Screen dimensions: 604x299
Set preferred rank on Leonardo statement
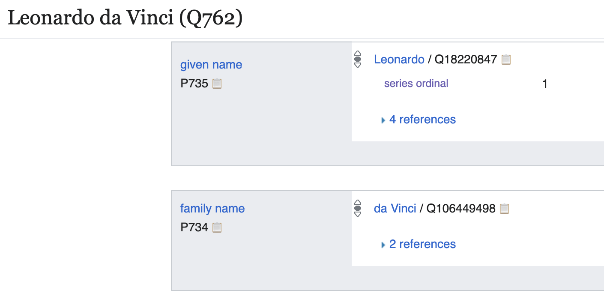pyautogui.click(x=358, y=54)
